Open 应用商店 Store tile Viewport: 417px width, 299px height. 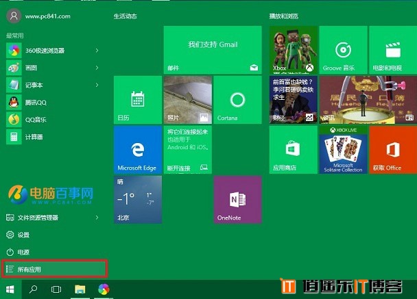tap(294, 150)
